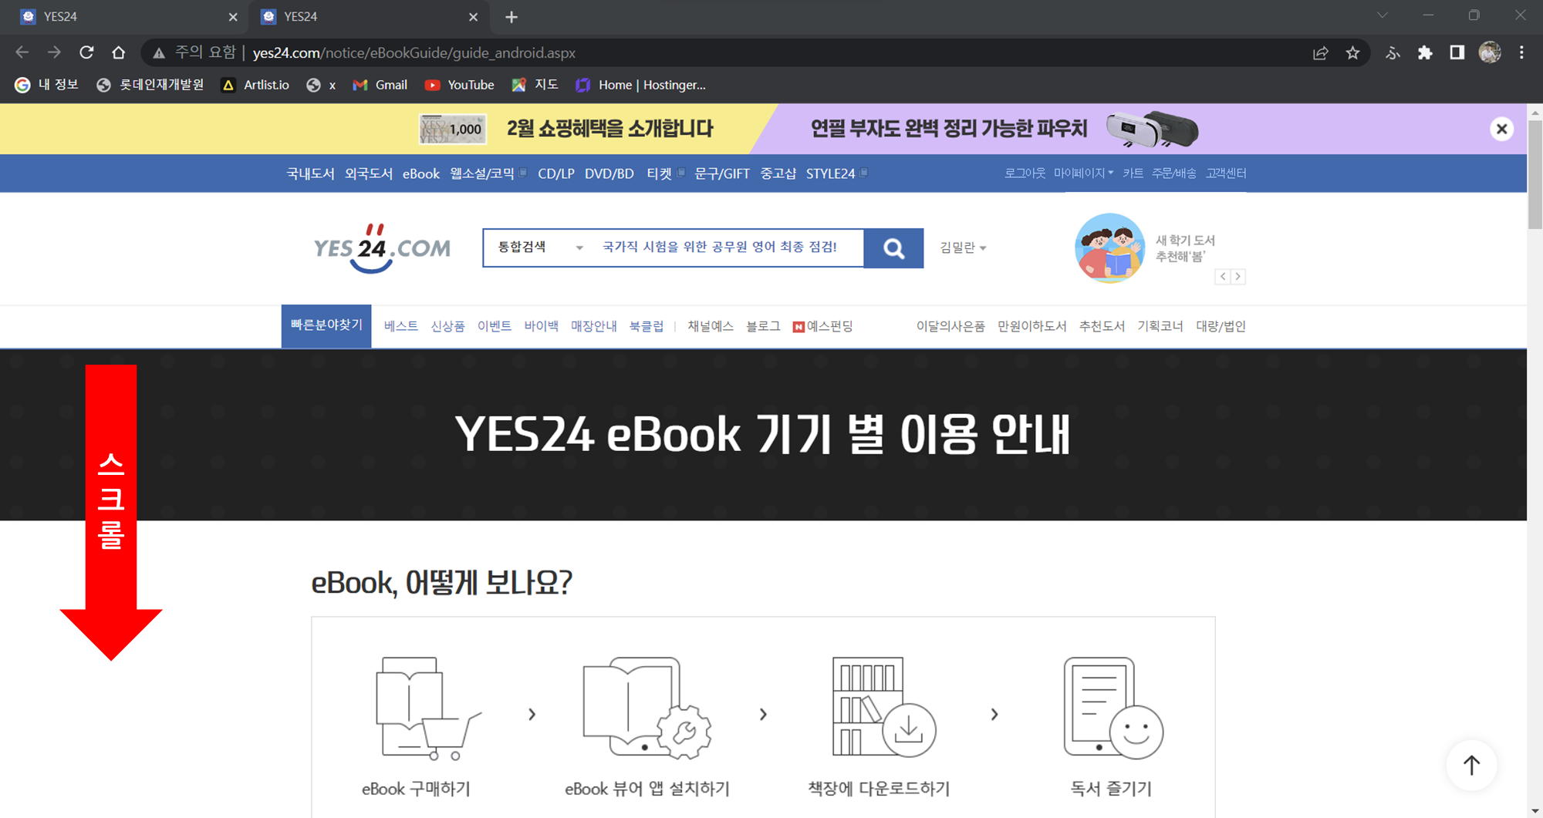Open the 내 정보 Google bookmark

tap(47, 85)
